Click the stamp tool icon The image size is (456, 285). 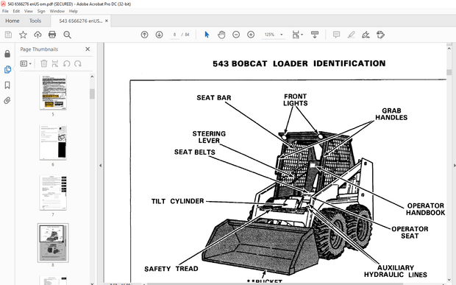tap(380, 35)
